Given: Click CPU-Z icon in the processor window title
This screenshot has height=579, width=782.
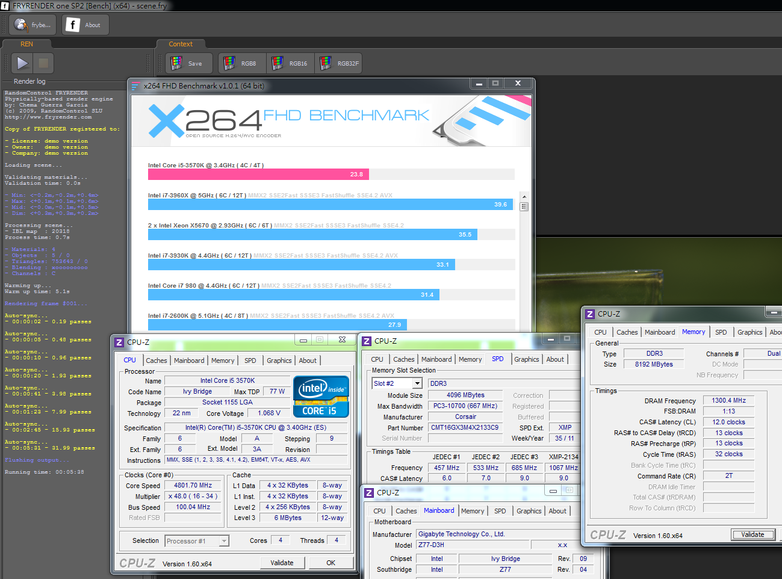Looking at the screenshot, I should pyautogui.click(x=119, y=342).
